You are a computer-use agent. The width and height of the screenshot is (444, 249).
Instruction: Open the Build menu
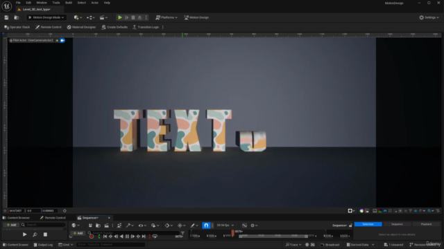[x=69, y=3]
